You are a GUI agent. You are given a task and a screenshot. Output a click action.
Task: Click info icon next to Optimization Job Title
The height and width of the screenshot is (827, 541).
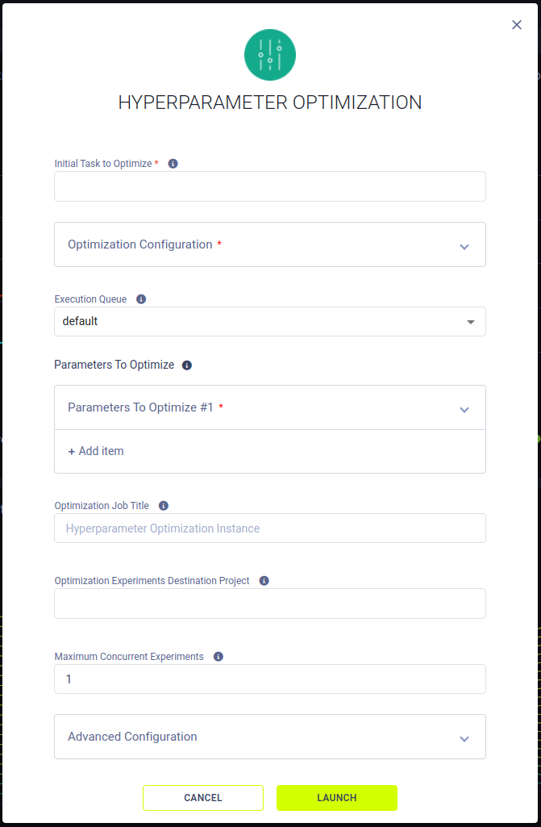pyautogui.click(x=164, y=505)
